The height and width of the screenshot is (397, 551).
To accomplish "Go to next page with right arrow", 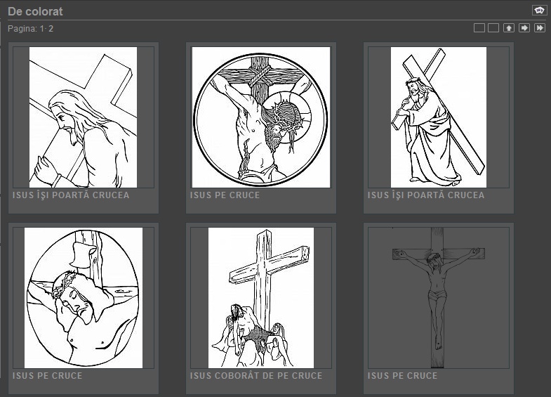I will [x=524, y=28].
